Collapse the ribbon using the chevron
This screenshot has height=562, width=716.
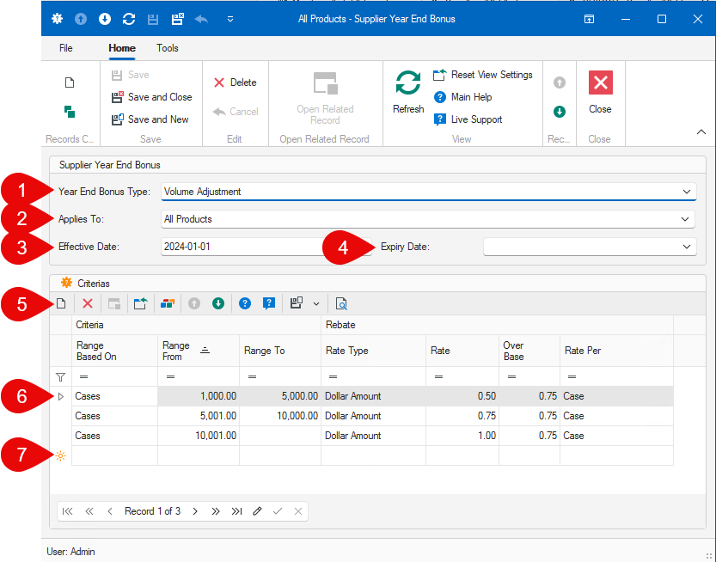point(701,132)
